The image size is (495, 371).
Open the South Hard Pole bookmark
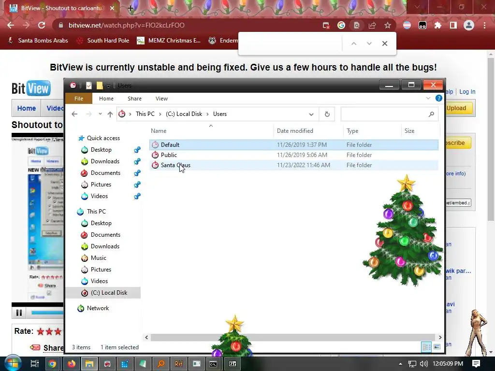click(103, 41)
